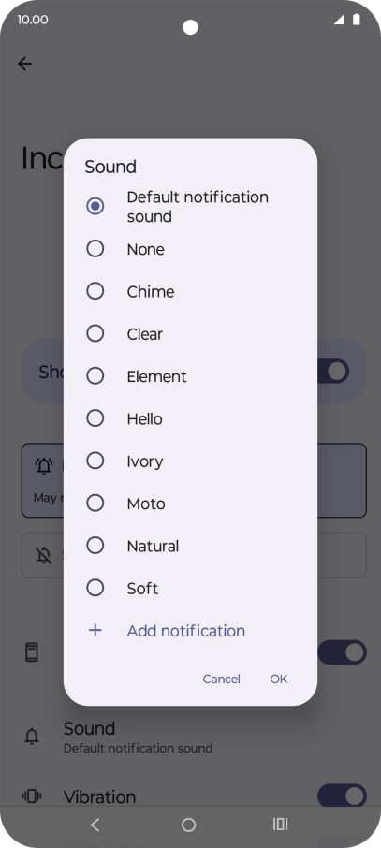Screen dimensions: 381x848
Task: Cancel the Sound dialog
Action: click(221, 679)
